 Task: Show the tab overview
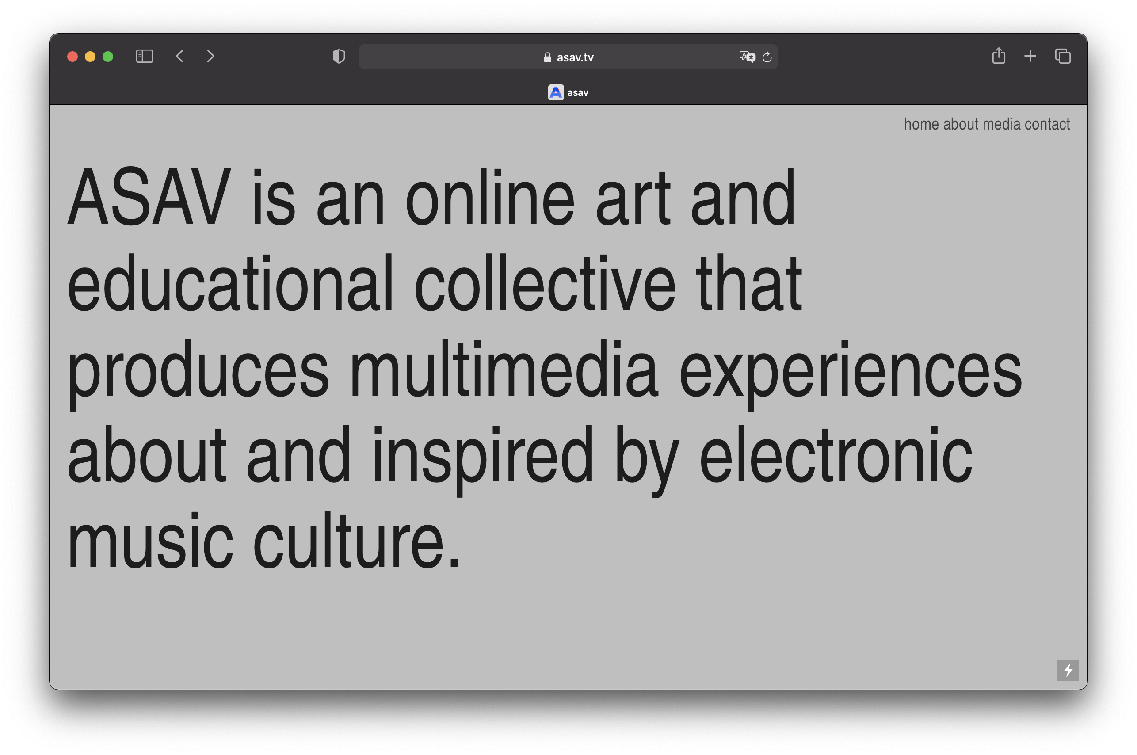(1062, 56)
